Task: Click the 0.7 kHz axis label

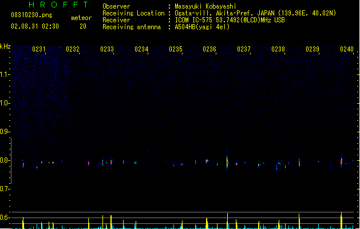Action: [x=5, y=189]
